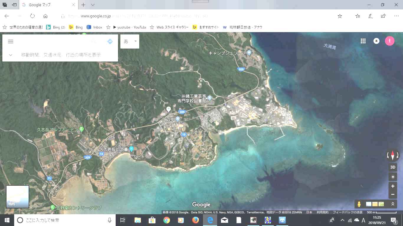Open the Inbox bookmark

(x=94, y=27)
